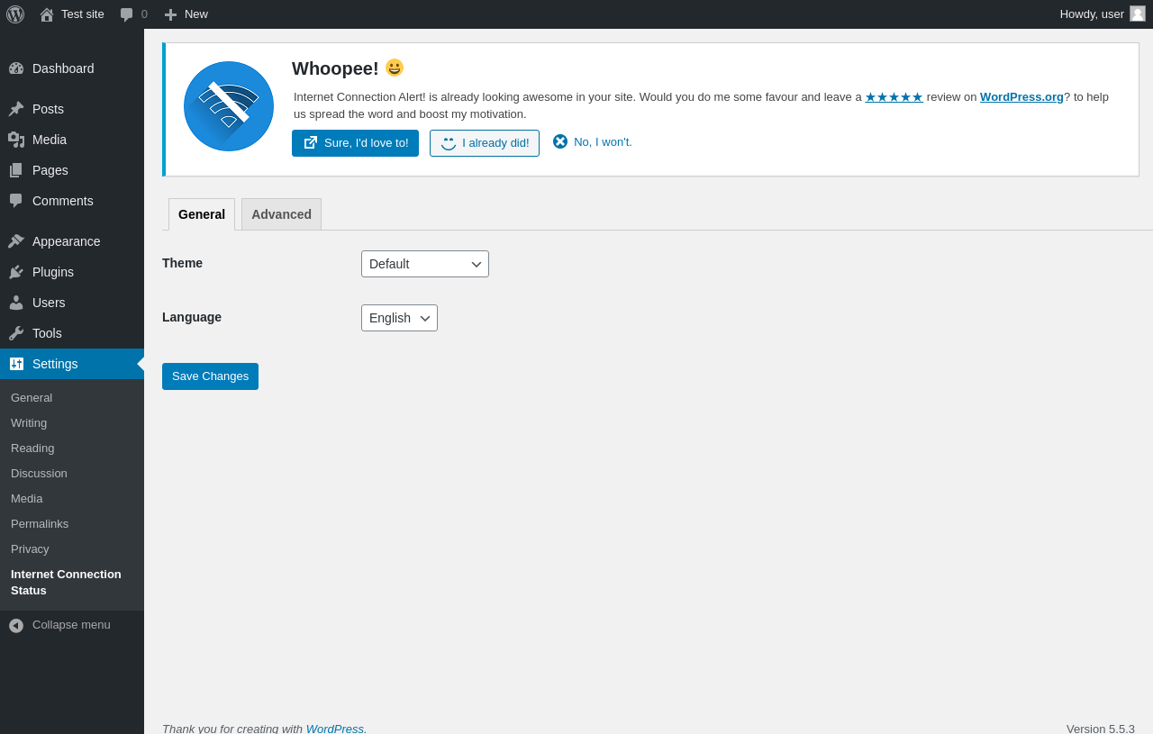Click the Comments speech-bubble sidebar icon
This screenshot has height=734, width=1153.
[x=16, y=201]
